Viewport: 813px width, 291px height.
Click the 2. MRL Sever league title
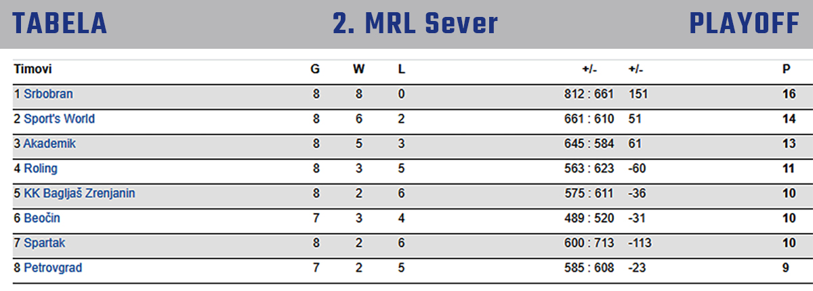[415, 24]
